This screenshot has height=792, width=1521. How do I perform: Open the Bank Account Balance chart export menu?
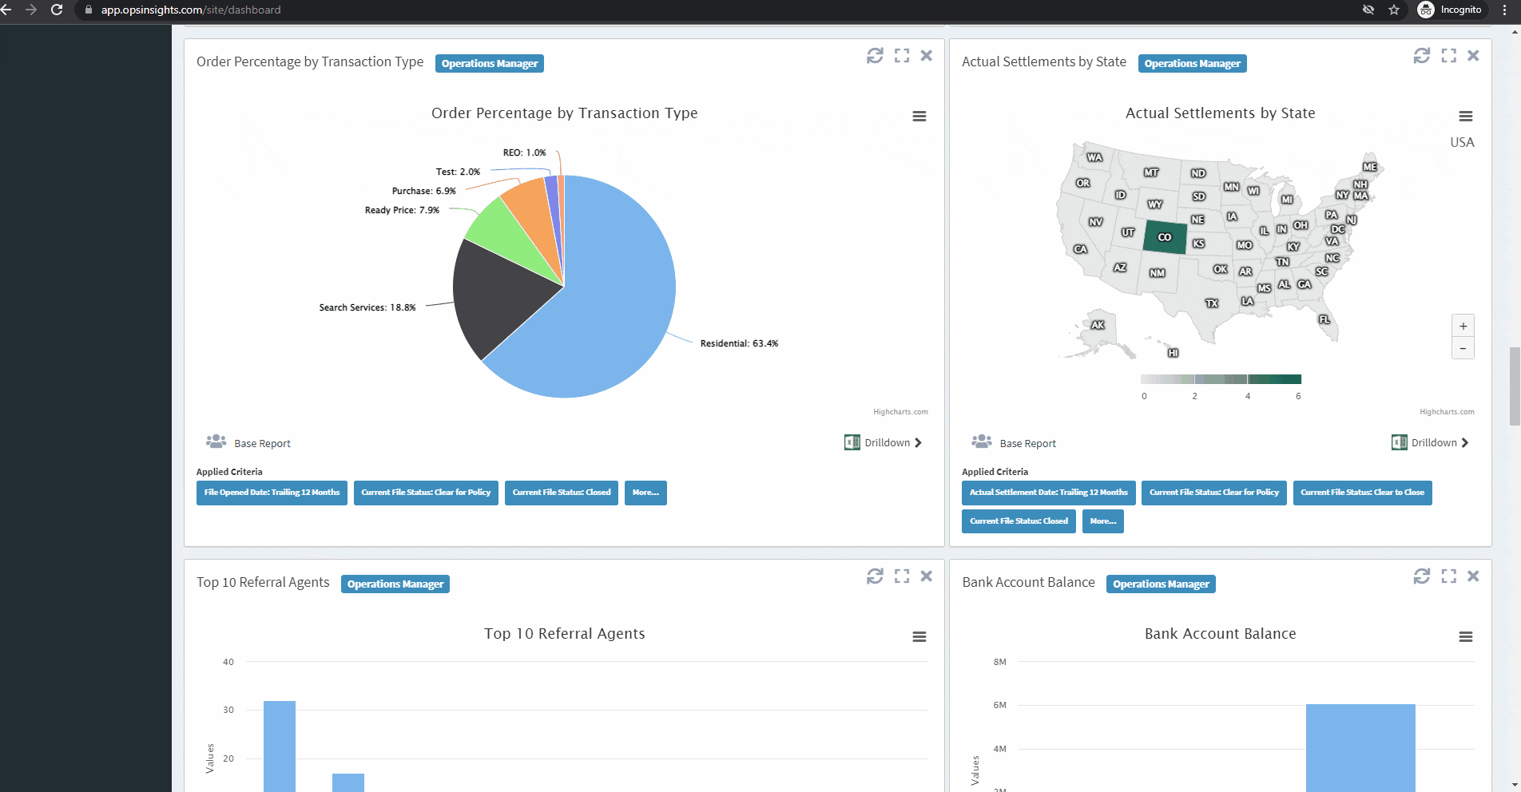(1465, 636)
